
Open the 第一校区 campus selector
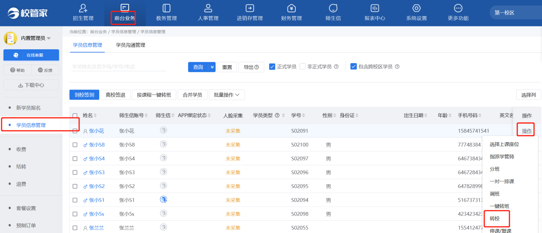coord(516,13)
